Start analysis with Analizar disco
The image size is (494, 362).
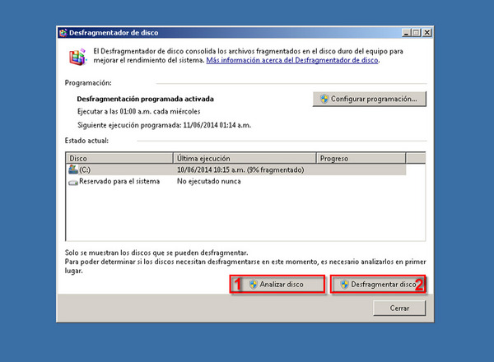point(277,284)
